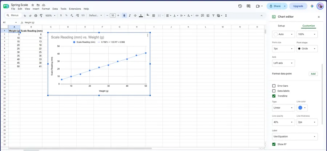Click the move to folder icon

point(38,5)
